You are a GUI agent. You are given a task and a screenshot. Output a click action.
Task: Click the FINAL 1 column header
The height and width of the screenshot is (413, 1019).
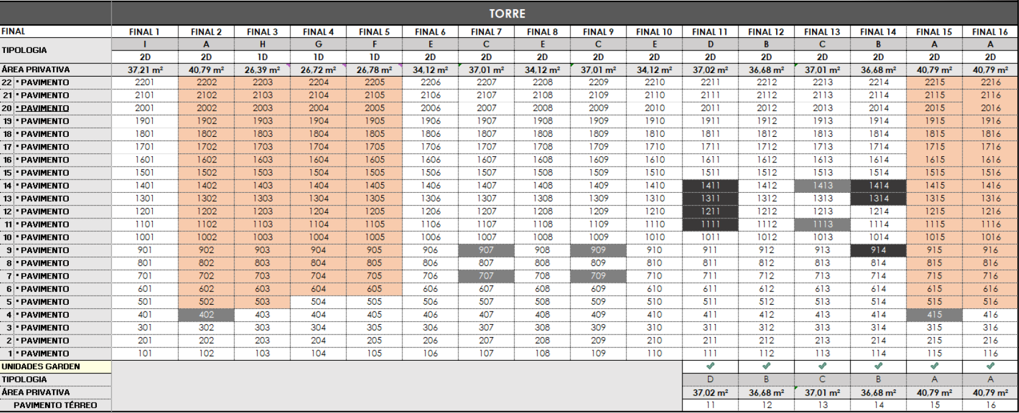pos(144,32)
